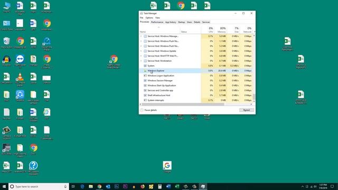Click the system clock in the taskbar
The width and height of the screenshot is (338, 190).
click(323, 186)
